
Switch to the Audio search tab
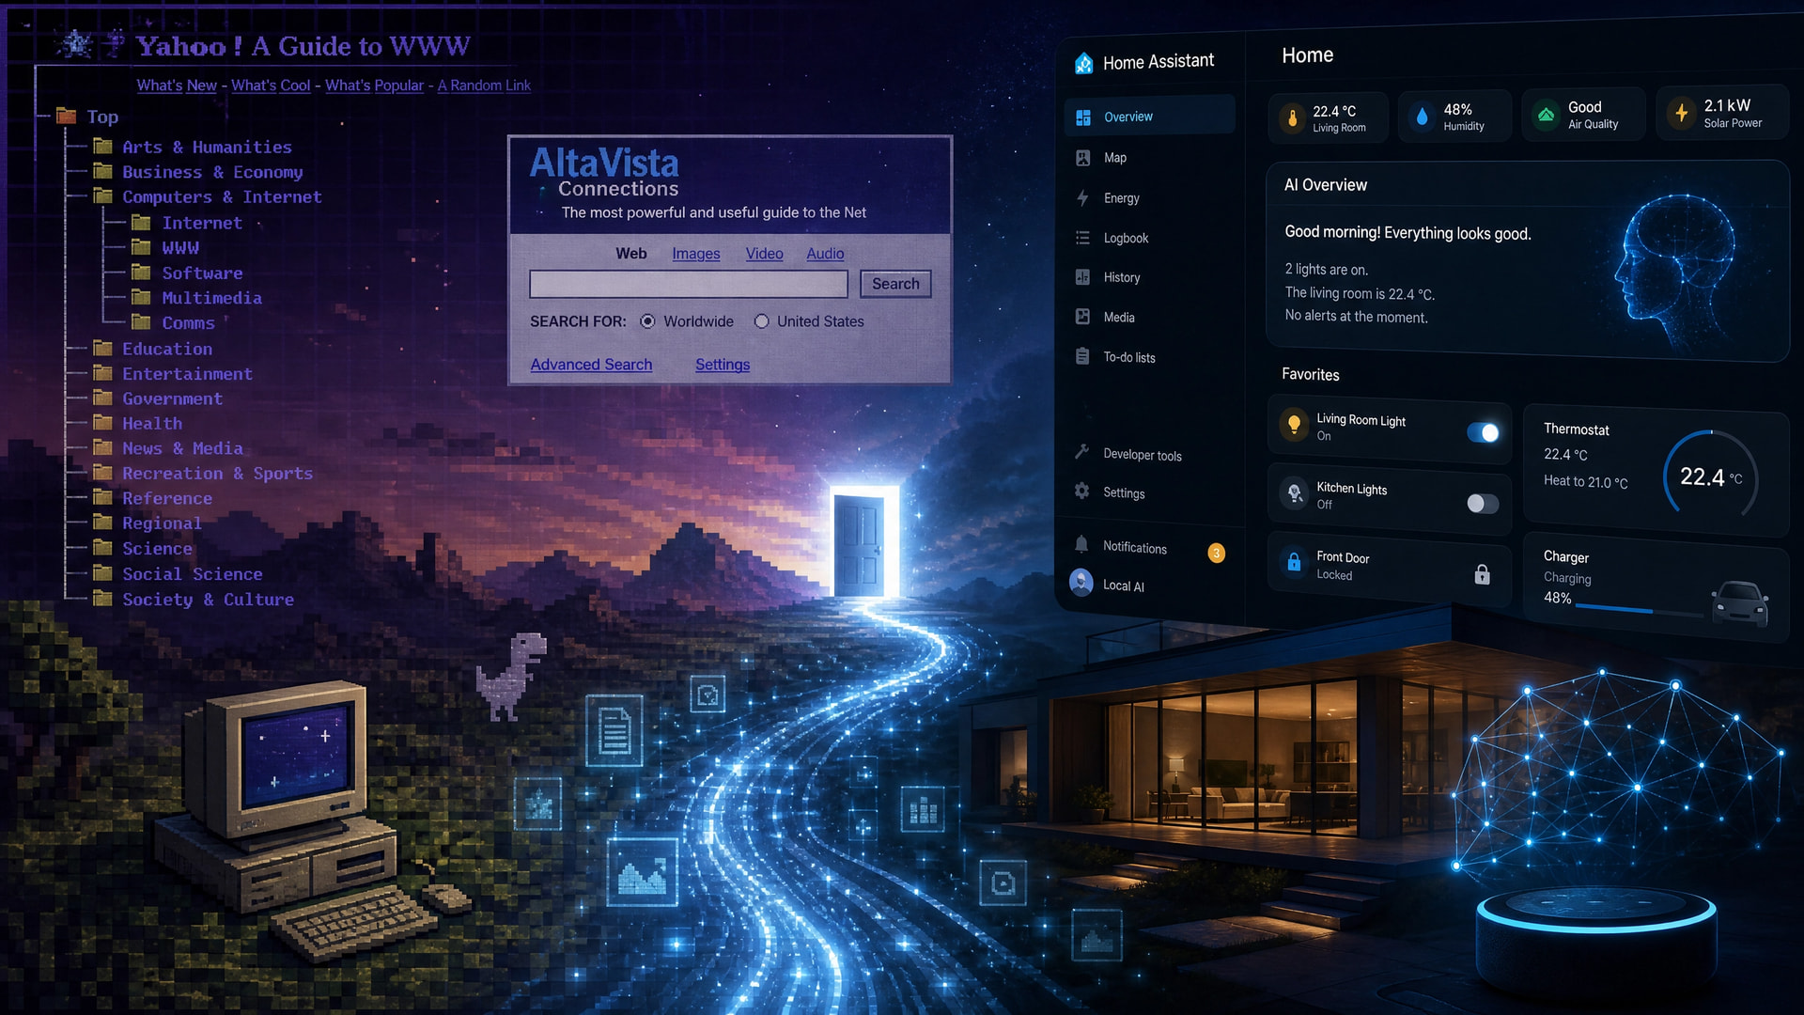[825, 254]
